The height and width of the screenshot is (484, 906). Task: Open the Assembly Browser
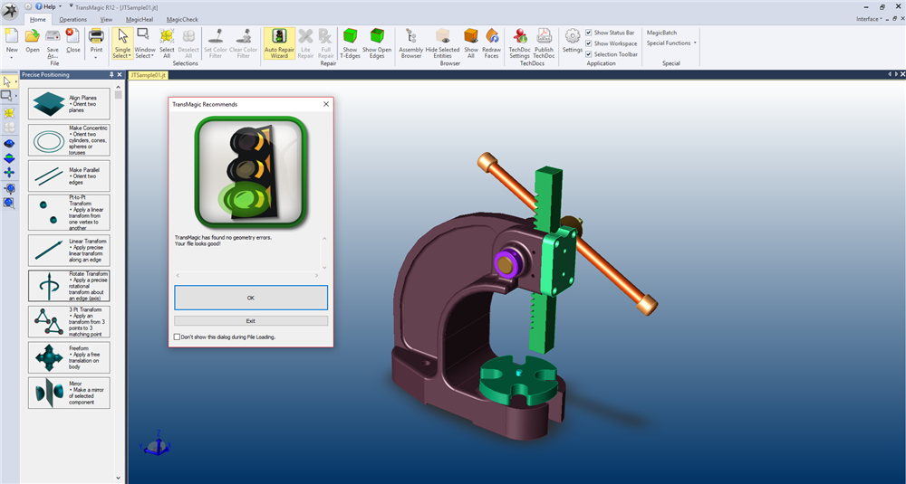click(411, 42)
